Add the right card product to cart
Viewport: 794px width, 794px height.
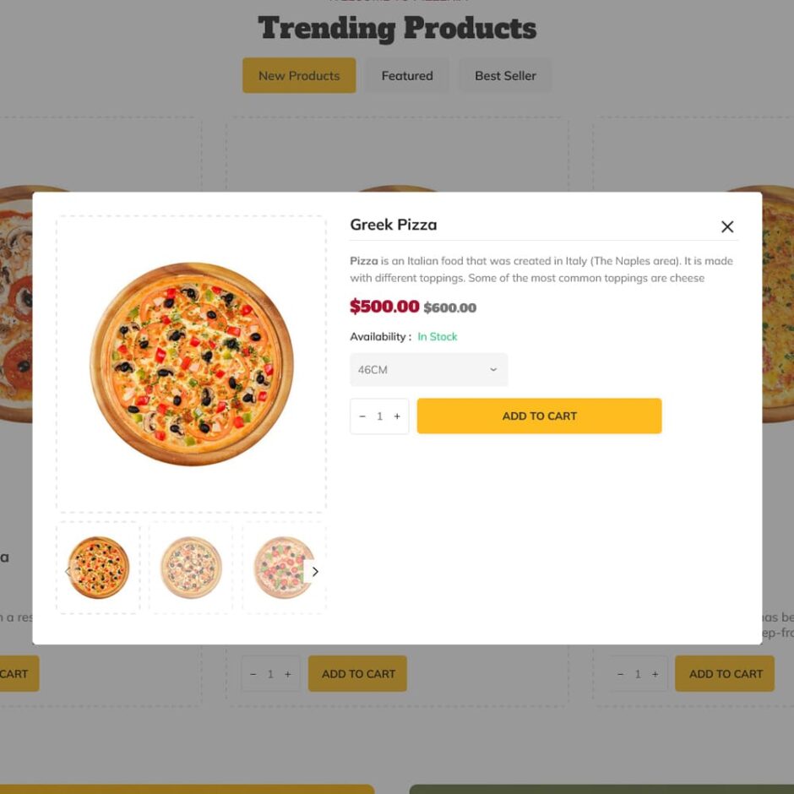click(725, 674)
